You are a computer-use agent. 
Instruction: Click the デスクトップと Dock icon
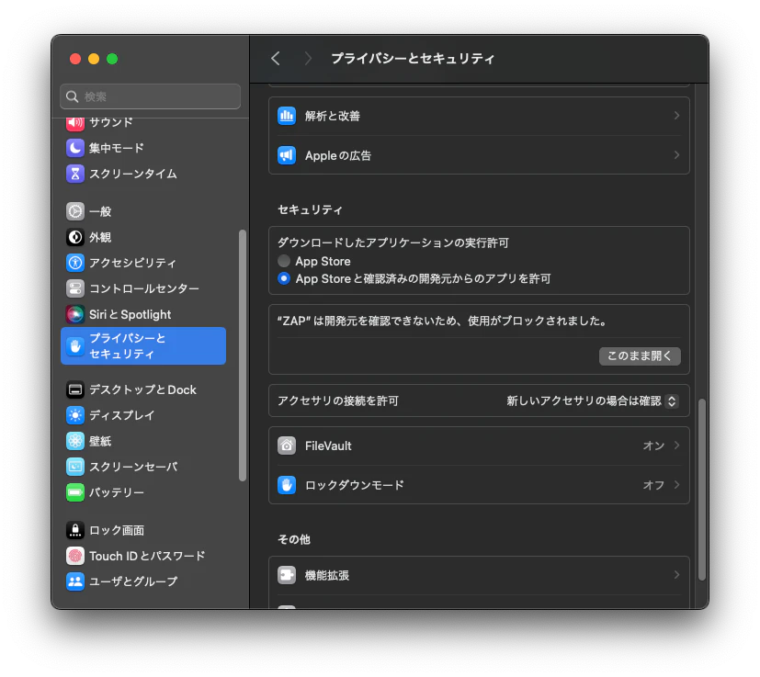tap(75, 389)
